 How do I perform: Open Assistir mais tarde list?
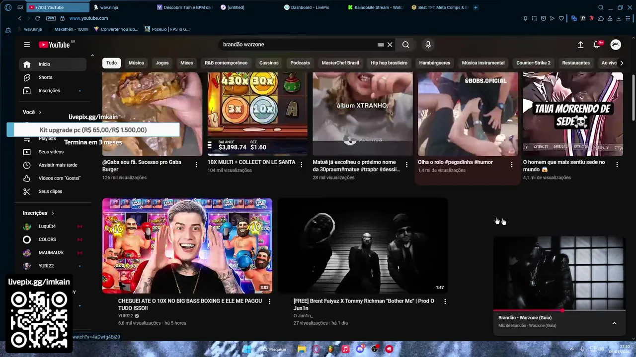53,165
